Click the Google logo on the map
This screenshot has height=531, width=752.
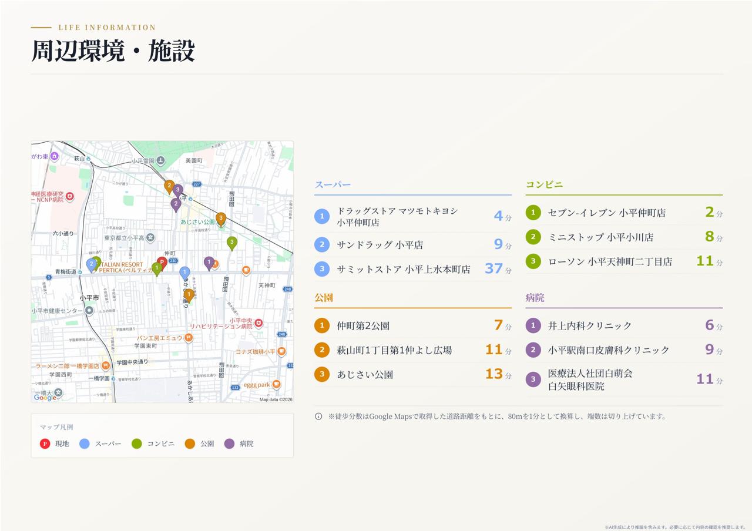(x=45, y=397)
